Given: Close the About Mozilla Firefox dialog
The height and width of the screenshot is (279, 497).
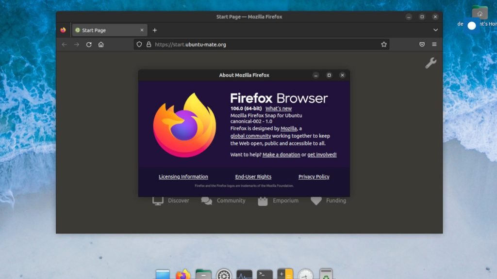Looking at the screenshot, I should (342, 75).
